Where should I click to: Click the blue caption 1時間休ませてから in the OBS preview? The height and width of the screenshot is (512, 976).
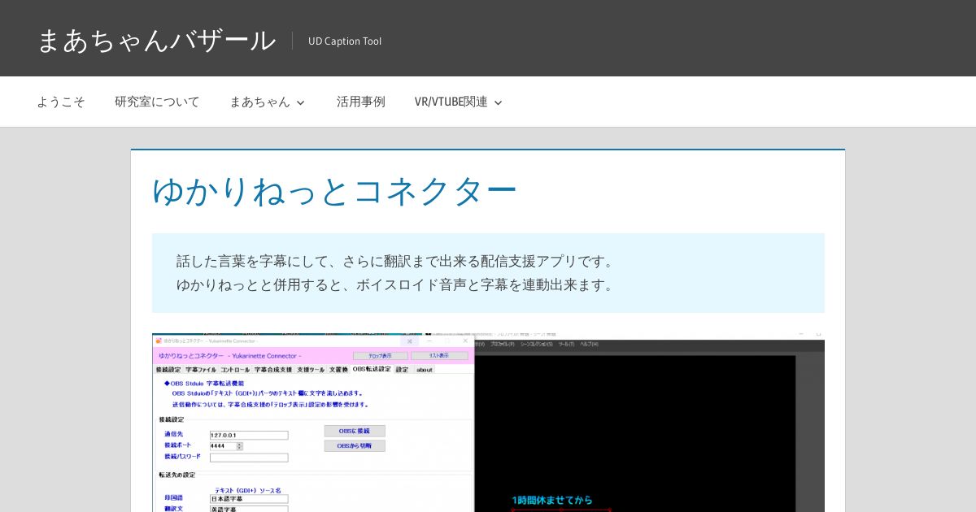click(x=552, y=500)
